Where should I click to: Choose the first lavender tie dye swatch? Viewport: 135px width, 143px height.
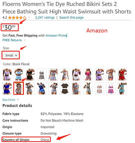click(7, 74)
